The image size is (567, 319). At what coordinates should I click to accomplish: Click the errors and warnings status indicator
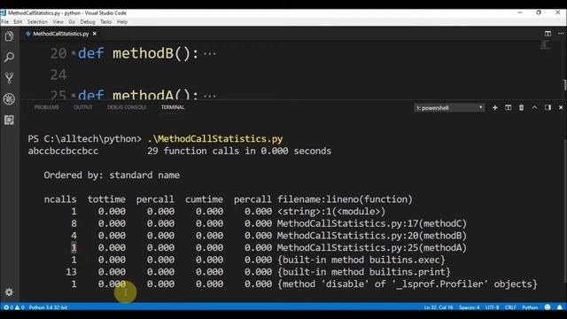[14, 307]
